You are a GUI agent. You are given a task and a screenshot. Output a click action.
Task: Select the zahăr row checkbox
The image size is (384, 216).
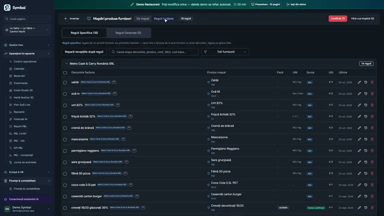pos(65,82)
